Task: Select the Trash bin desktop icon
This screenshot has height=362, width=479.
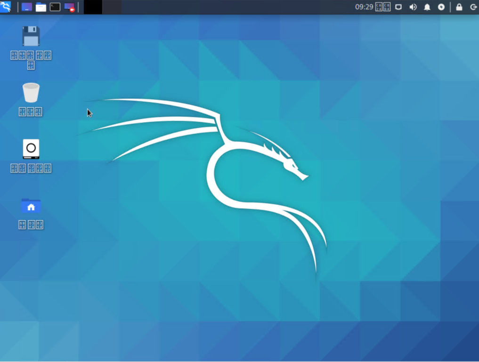Action: click(x=31, y=92)
